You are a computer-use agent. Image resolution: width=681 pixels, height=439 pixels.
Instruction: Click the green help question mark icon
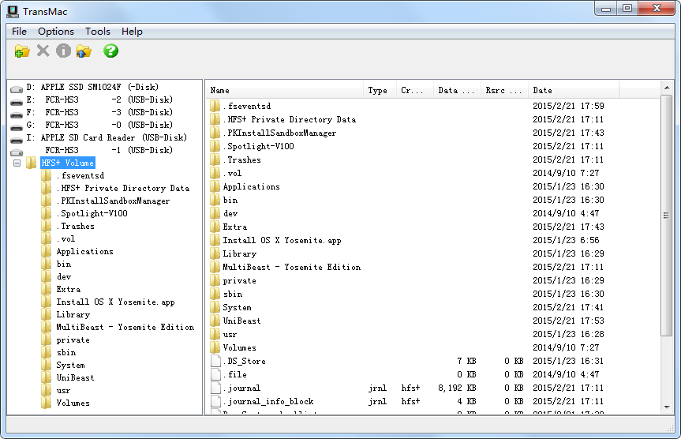coord(110,51)
